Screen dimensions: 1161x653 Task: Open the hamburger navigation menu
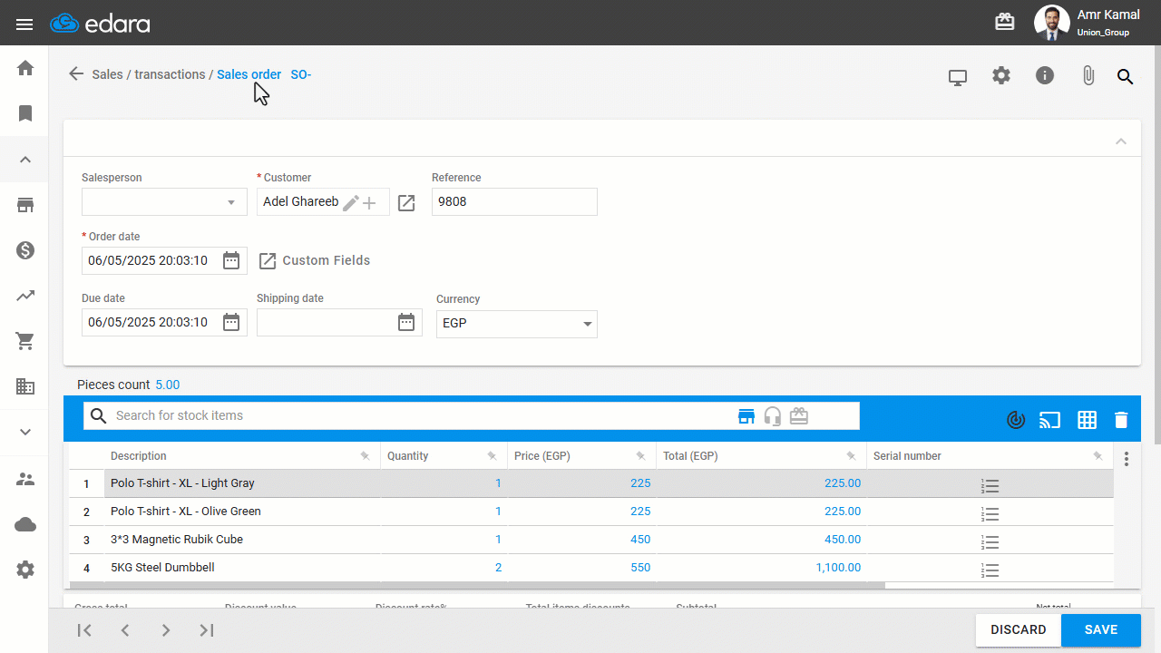(24, 24)
